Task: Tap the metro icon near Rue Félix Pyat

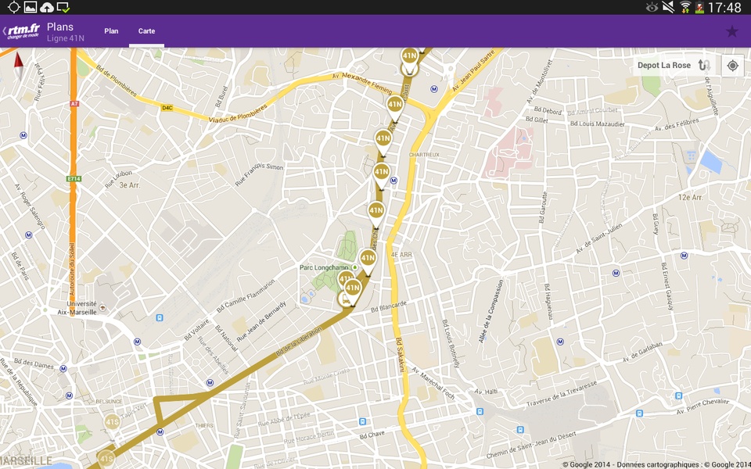Action: (23, 135)
